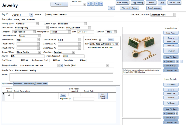Open the Ensembles tab
Viewport: 186px width, 125px height.
click(x=18, y=84)
